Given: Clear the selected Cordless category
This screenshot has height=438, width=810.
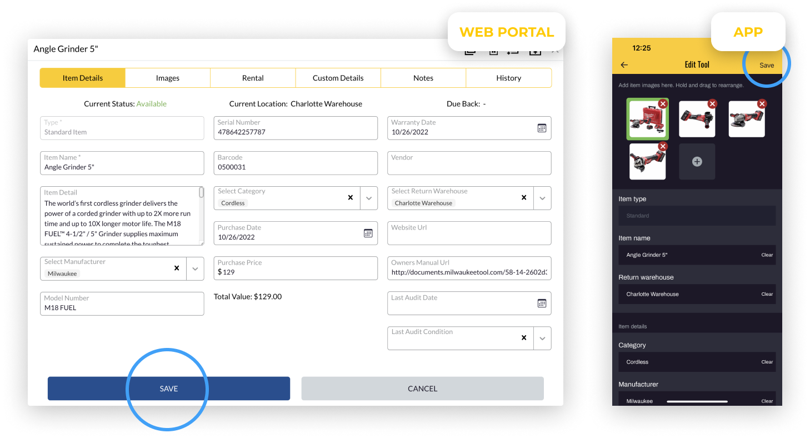Looking at the screenshot, I should (350, 198).
